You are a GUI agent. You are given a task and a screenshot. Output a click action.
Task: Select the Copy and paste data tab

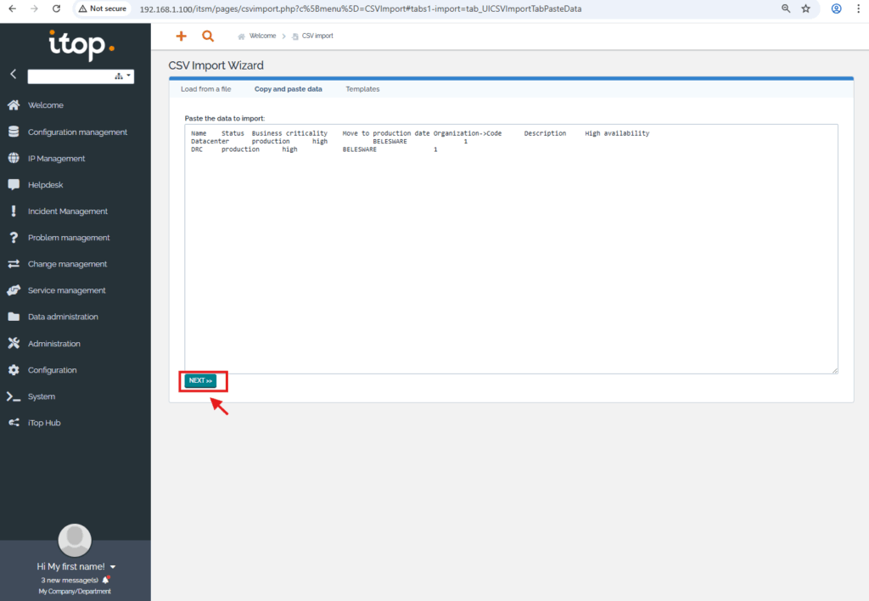click(x=288, y=89)
